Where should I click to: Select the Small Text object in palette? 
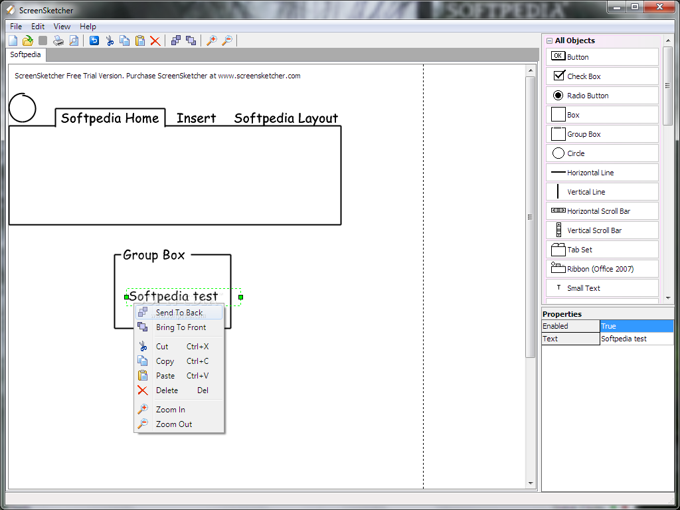[x=602, y=288]
